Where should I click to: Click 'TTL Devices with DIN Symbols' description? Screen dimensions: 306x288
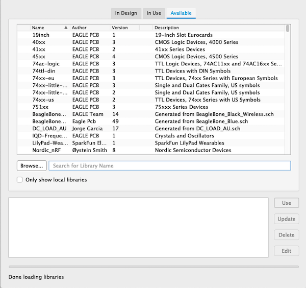193,71
